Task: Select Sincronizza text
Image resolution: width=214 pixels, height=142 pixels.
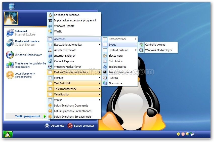Action: click(115, 83)
